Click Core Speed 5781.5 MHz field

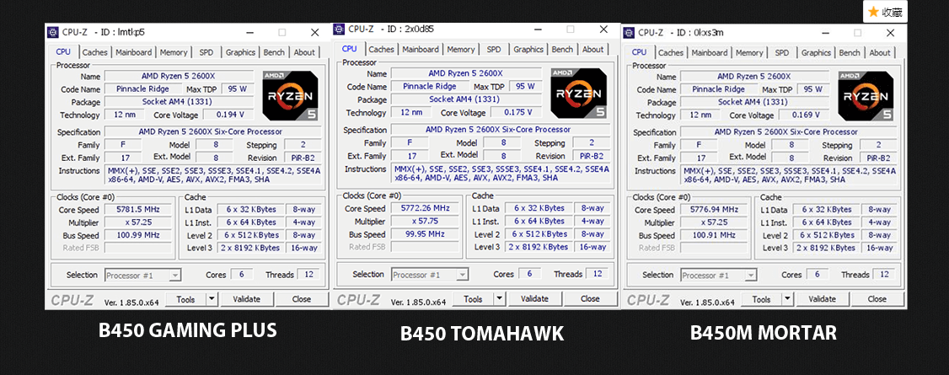point(138,209)
